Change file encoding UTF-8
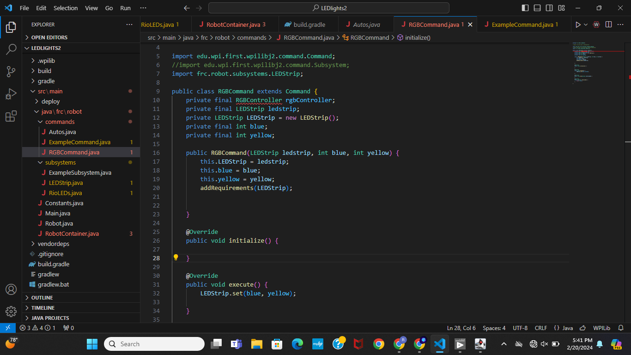The image size is (631, 355). point(520,328)
